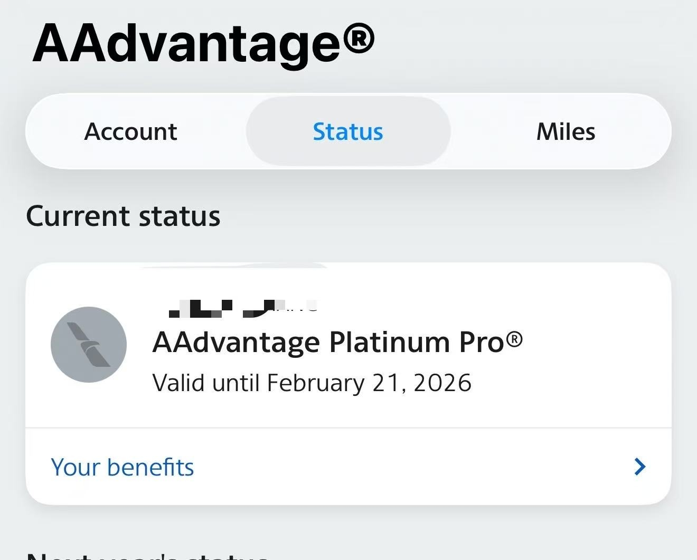
Task: Click the registered symbol beside the AAdvantage title
Action: (359, 38)
